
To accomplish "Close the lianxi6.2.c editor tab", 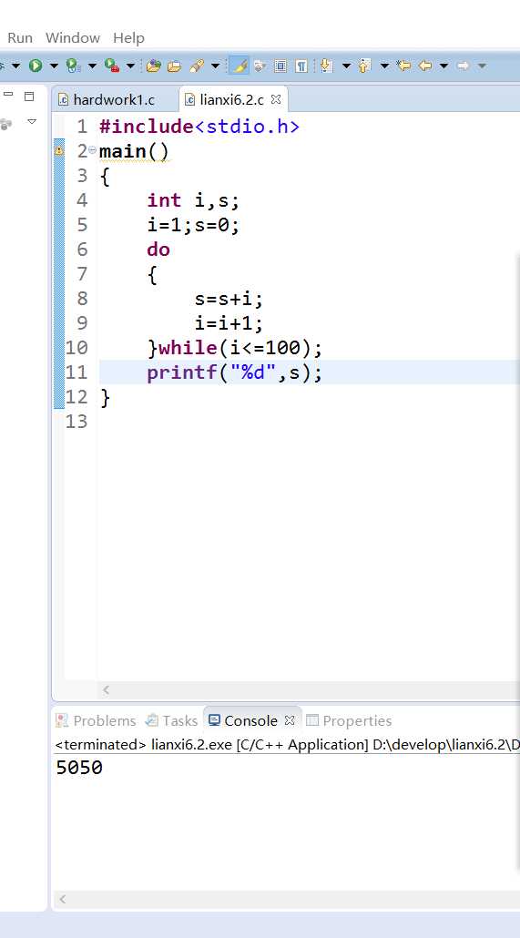I will click(276, 99).
